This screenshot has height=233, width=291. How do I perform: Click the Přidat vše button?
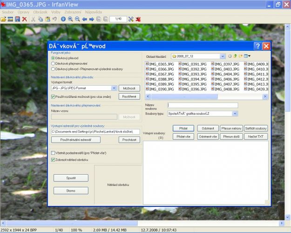(x=183, y=137)
